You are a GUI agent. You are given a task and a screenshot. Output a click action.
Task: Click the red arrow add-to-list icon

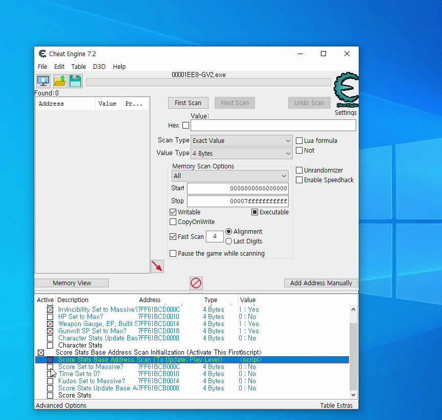157,266
